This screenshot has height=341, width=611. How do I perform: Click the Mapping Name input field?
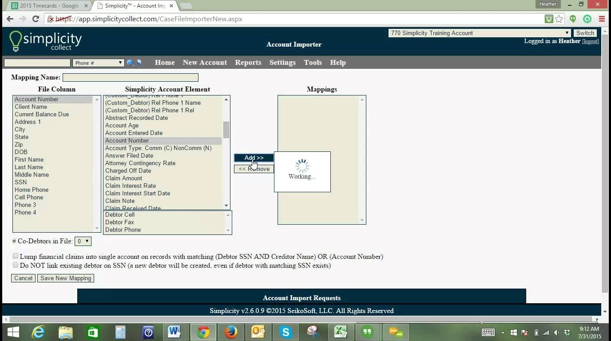(131, 77)
